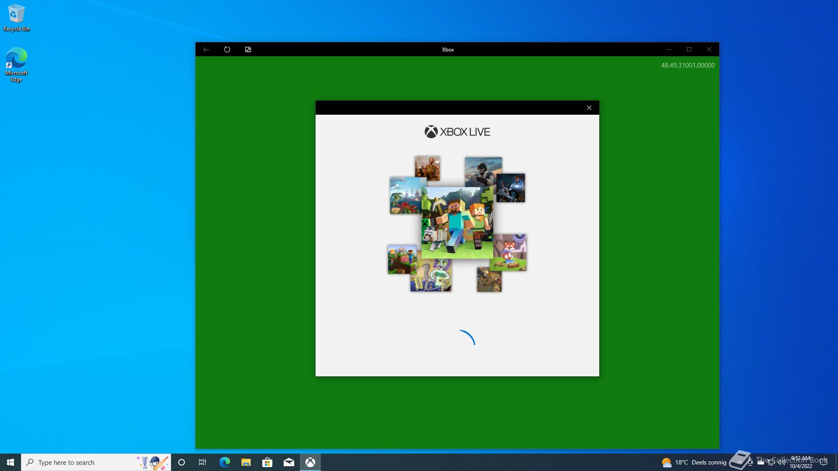Click the Minecraft artwork in the center
838x471 pixels.
pyautogui.click(x=457, y=223)
